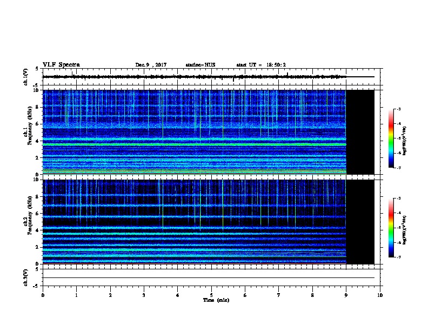Viewport: 428px width, 331px height.
Task: Click the ch.1 spectrogram "6" kHz tick label
Action: (x=37, y=124)
